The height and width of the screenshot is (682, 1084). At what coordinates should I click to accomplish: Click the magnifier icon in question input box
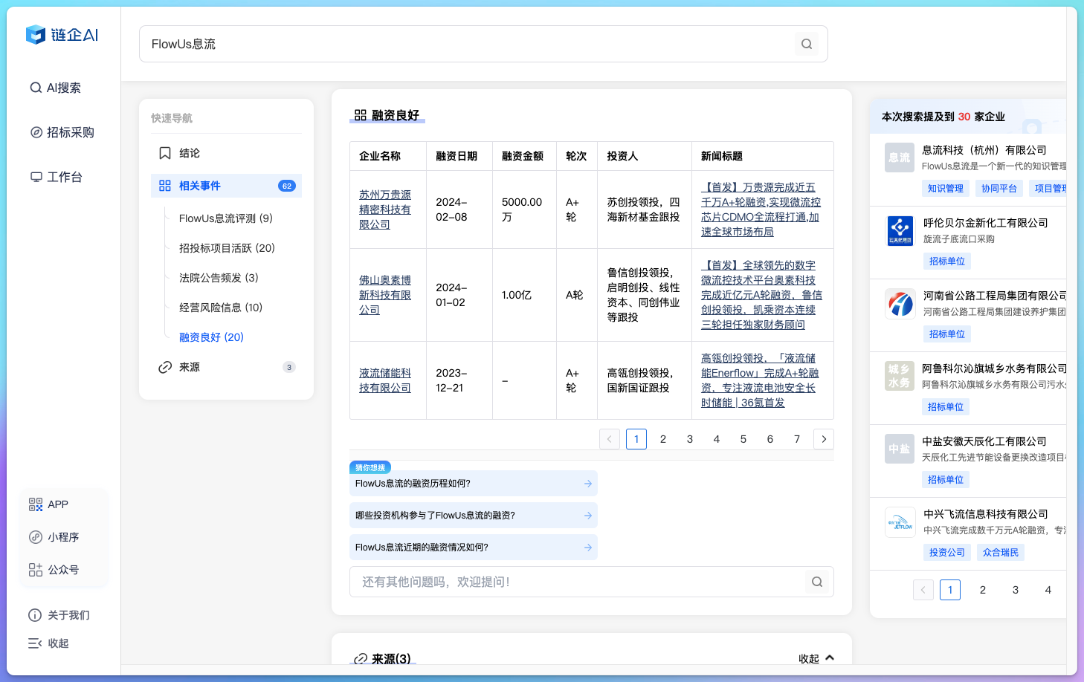pyautogui.click(x=816, y=582)
